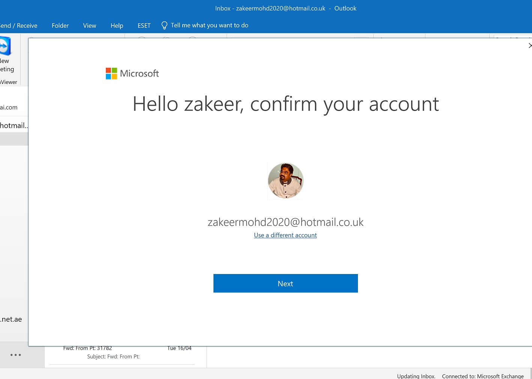The height and width of the screenshot is (379, 532).
Task: Open the navigation more options ellipsis
Action: coord(16,355)
